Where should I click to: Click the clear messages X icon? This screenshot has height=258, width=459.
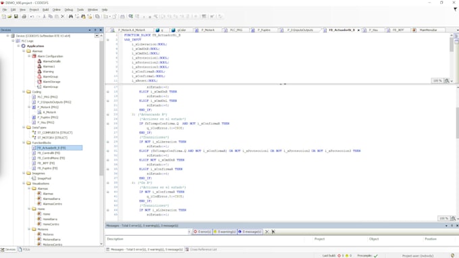coord(267,232)
